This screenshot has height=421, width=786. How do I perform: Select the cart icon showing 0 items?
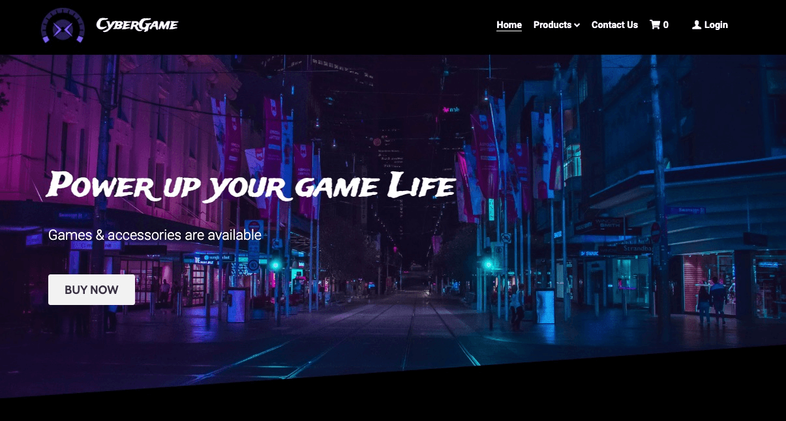click(659, 25)
